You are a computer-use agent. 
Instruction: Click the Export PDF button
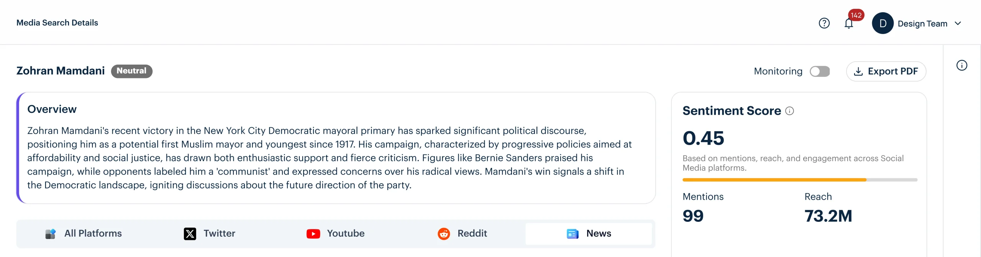click(886, 72)
